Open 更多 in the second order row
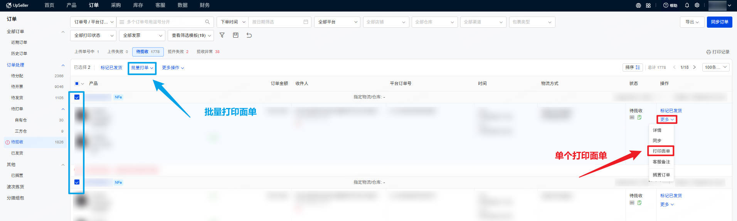The image size is (737, 221). [667, 204]
